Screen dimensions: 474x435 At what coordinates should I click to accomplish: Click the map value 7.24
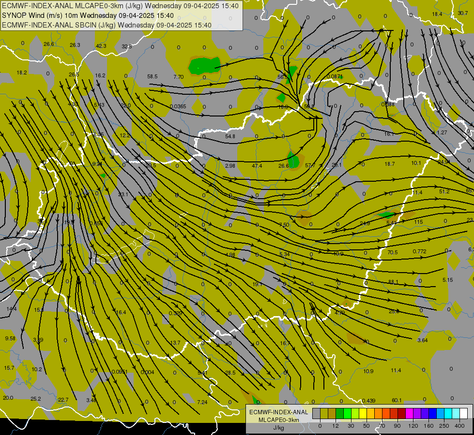tap(202, 402)
